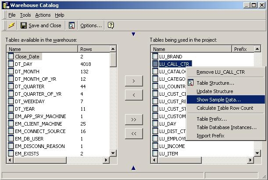This screenshot has width=268, height=180.
Task: Click the Rows column header to sort
Action: pyautogui.click(x=94, y=49)
